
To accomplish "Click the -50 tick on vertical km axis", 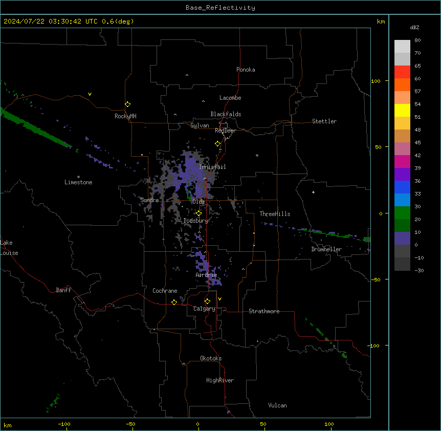I will click(376, 279).
